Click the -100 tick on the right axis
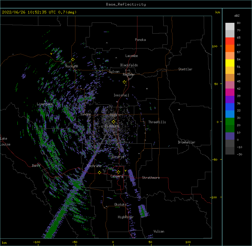The height and width of the screenshot is (246, 252). coord(214,197)
